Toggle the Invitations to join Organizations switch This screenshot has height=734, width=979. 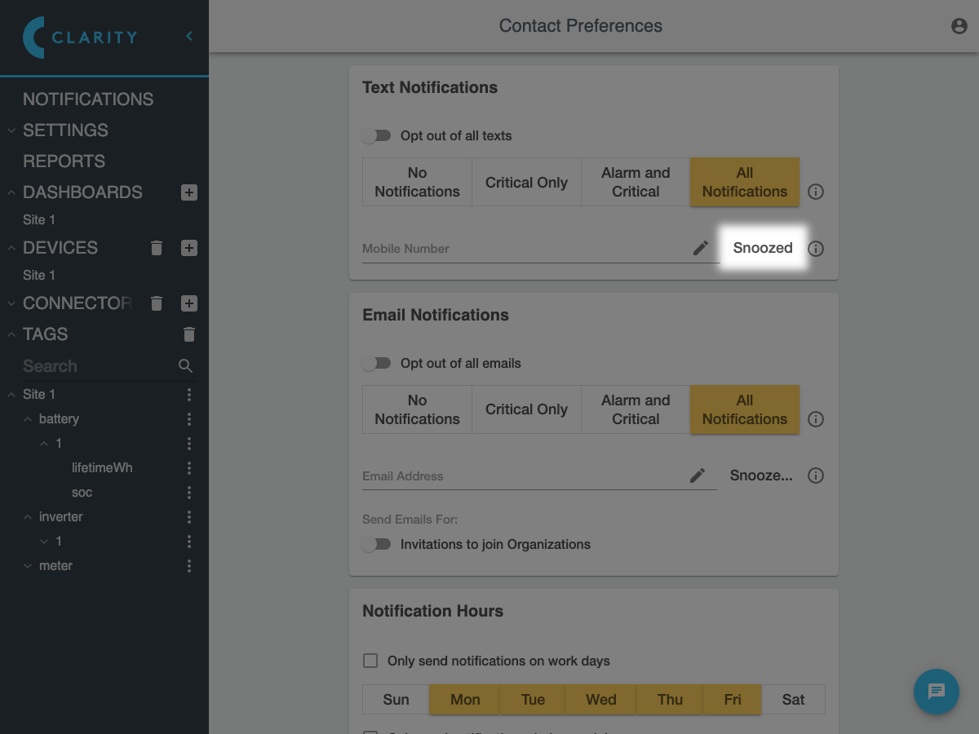click(376, 545)
